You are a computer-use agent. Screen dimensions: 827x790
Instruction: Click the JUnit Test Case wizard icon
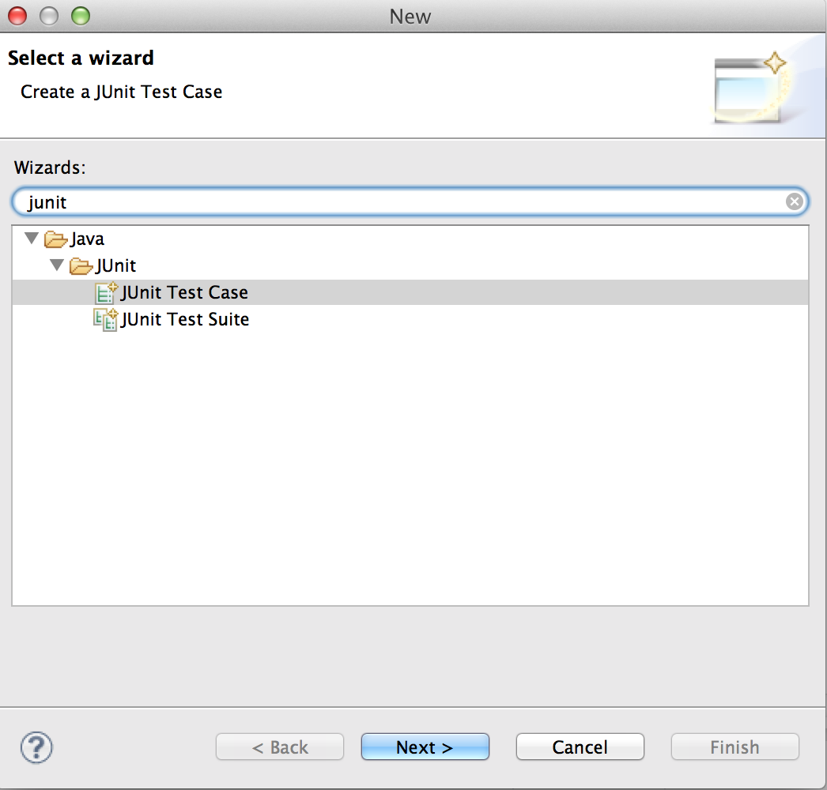(106, 292)
